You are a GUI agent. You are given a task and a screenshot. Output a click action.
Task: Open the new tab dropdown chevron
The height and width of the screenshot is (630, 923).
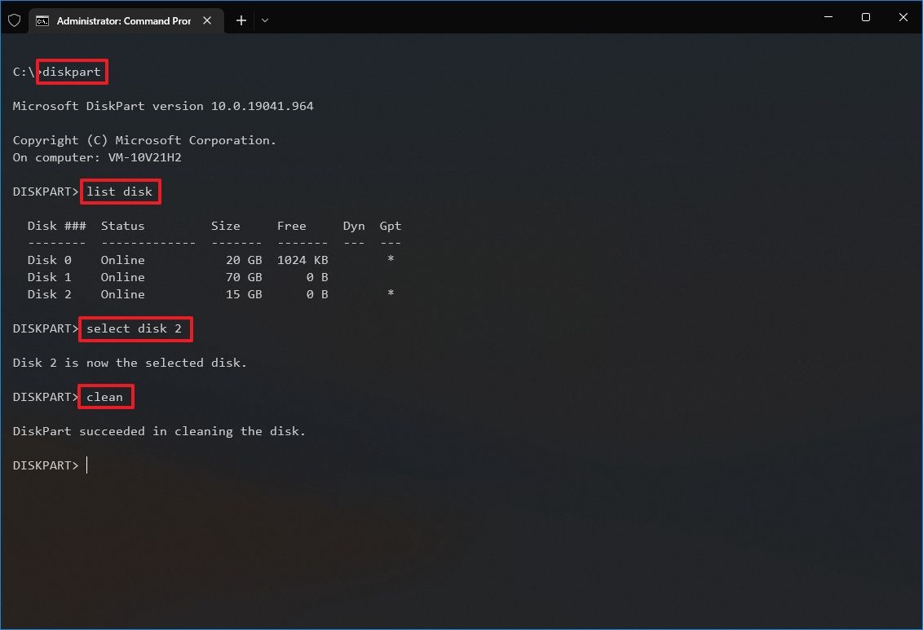click(x=264, y=20)
